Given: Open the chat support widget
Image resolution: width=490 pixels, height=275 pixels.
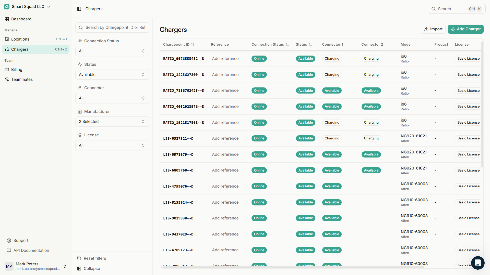Looking at the screenshot, I should click(477, 263).
